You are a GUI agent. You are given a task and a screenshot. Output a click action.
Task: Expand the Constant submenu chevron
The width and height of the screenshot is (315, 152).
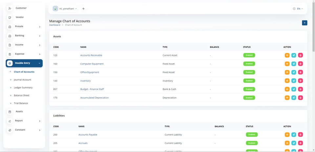[40, 130]
